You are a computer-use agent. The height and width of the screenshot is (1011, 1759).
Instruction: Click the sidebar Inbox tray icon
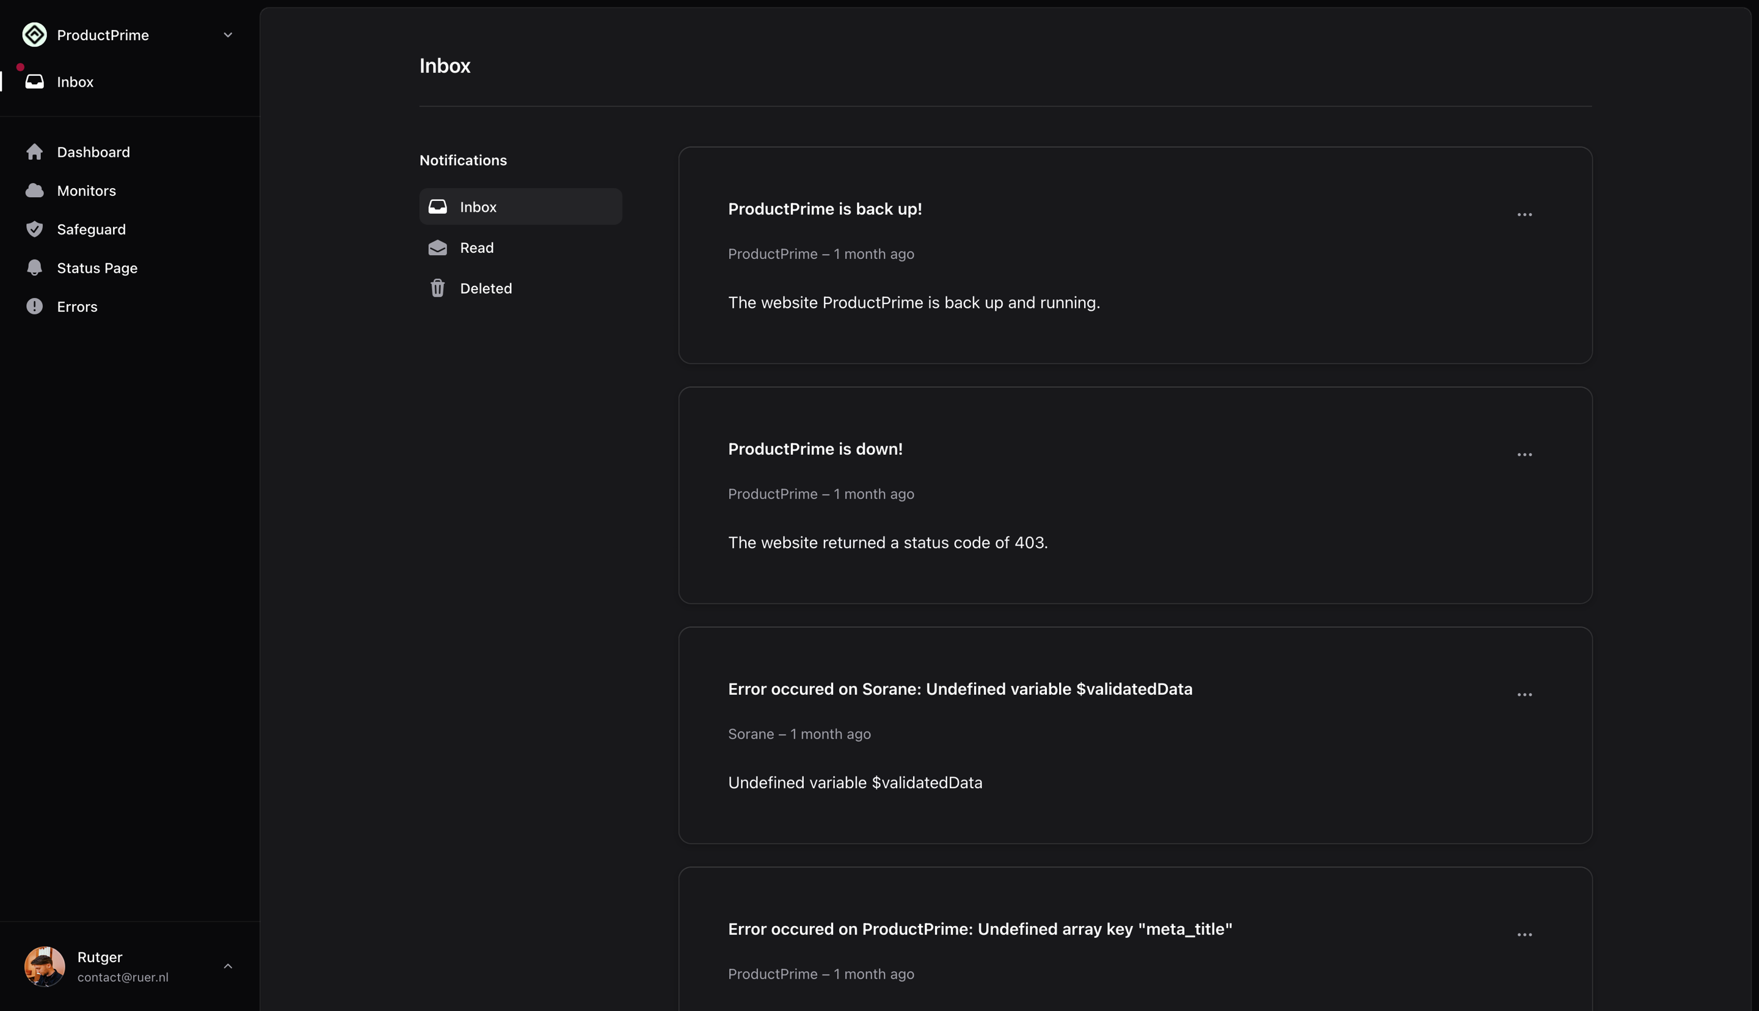tap(35, 82)
